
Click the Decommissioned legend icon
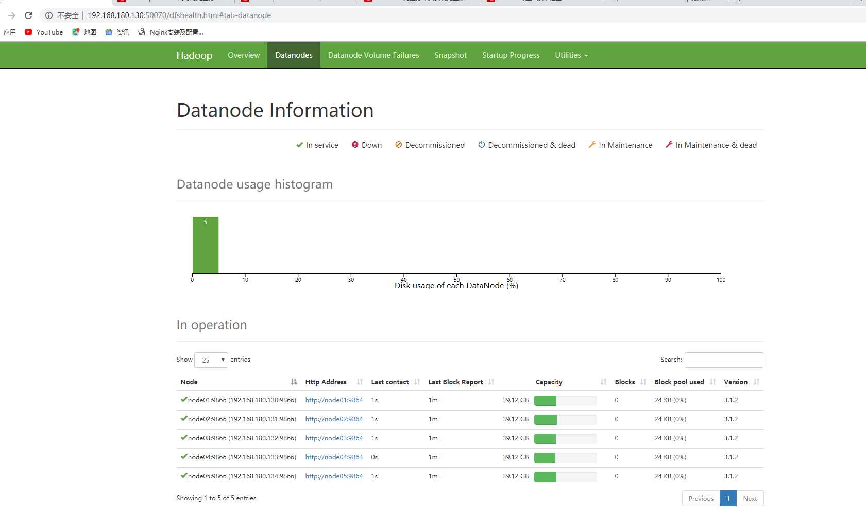pyautogui.click(x=398, y=145)
